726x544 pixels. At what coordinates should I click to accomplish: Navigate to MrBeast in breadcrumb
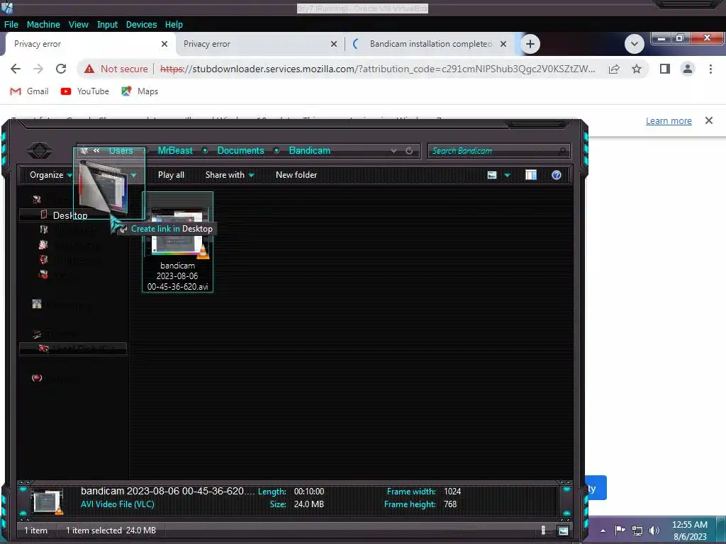click(x=175, y=150)
